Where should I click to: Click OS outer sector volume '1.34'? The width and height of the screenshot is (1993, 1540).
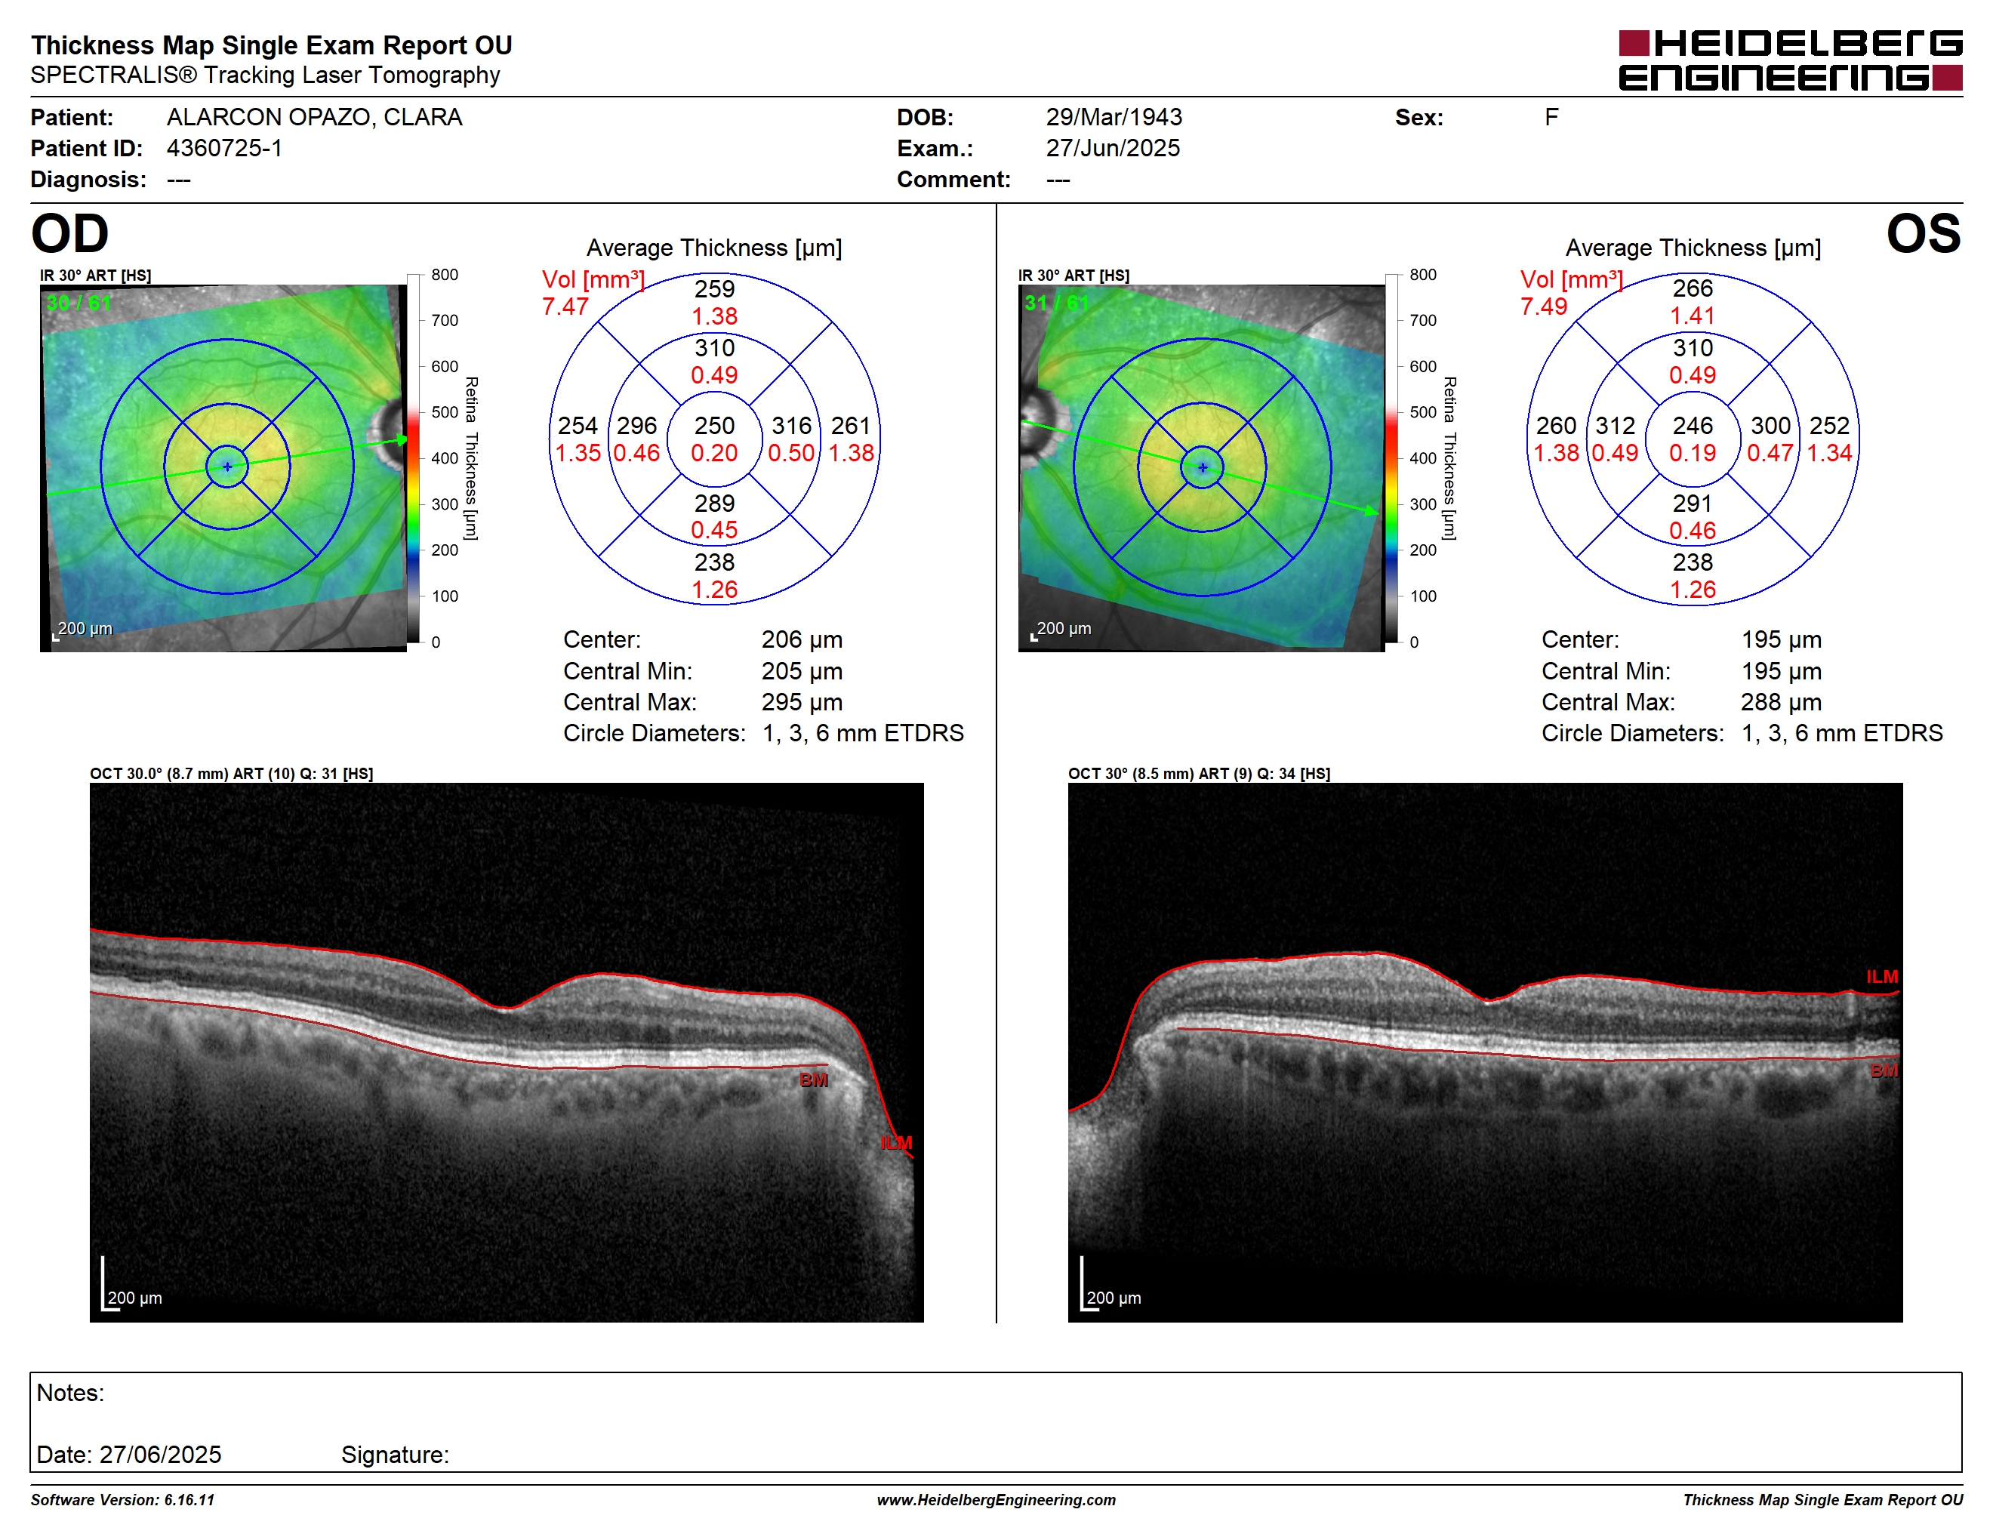coord(1830,454)
